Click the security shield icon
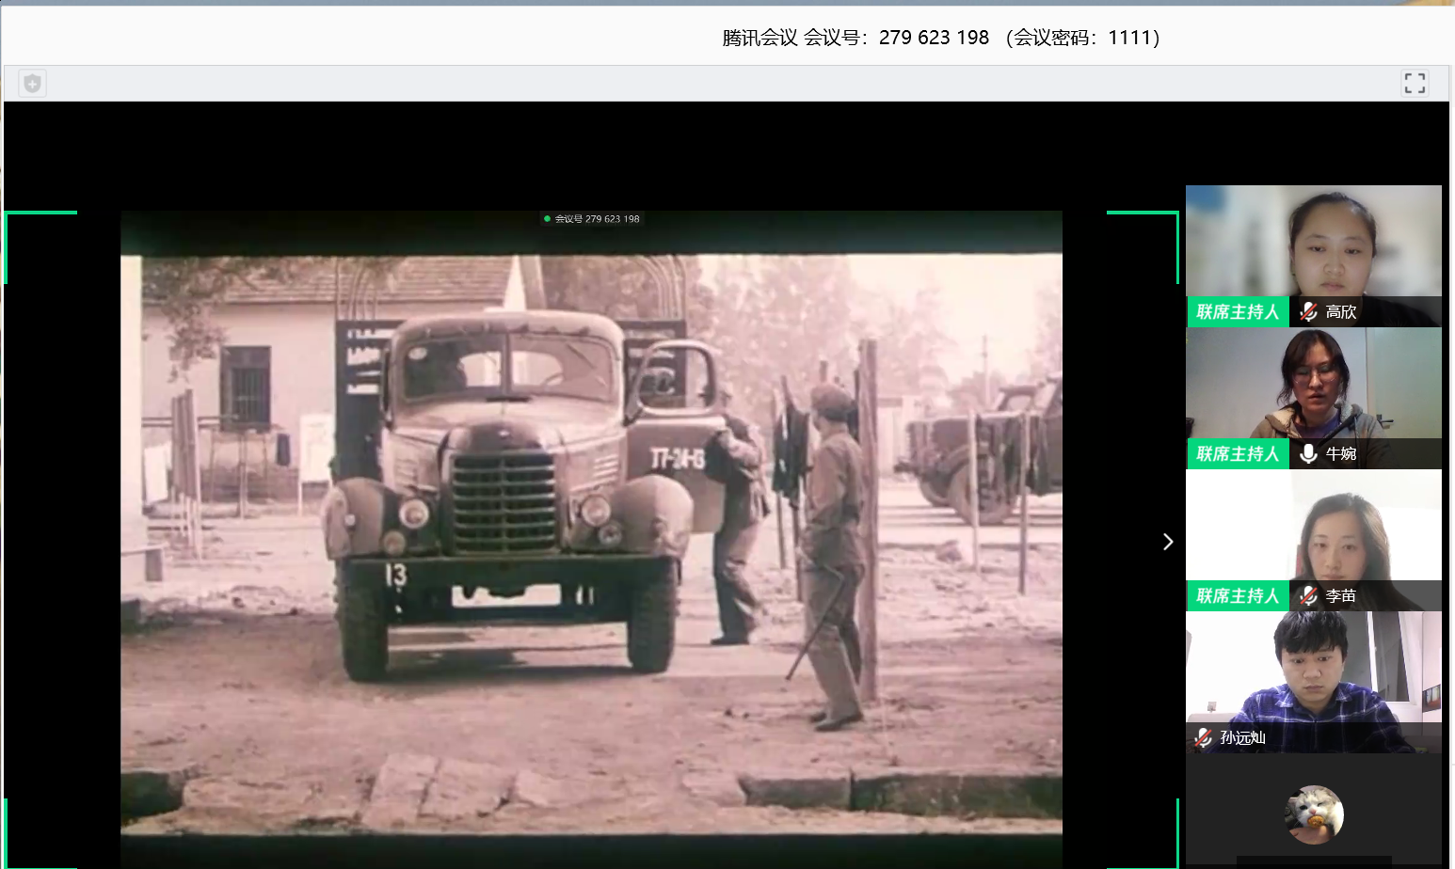 coord(33,84)
